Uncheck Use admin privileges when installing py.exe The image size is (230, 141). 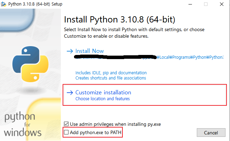(x=66, y=124)
